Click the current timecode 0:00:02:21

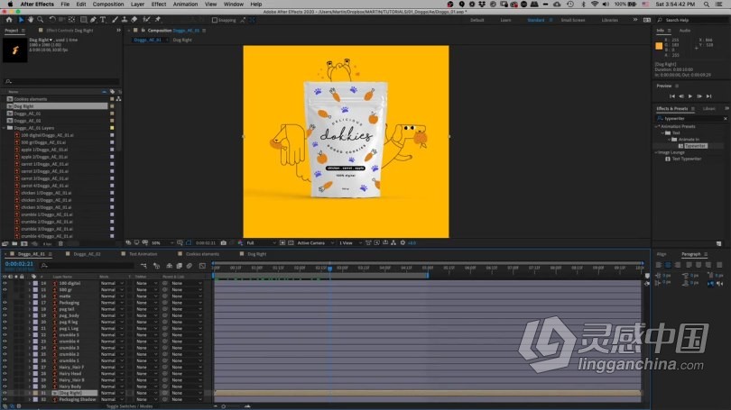pyautogui.click(x=19, y=264)
